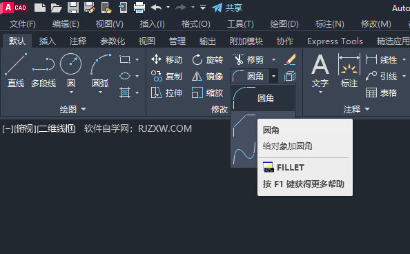Expand the 绘图 panel

pyautogui.click(x=72, y=109)
